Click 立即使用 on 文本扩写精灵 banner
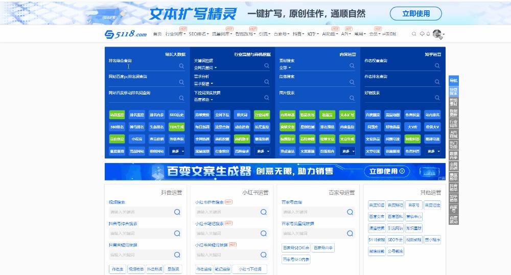This screenshot has height=275, width=511. pos(416,14)
